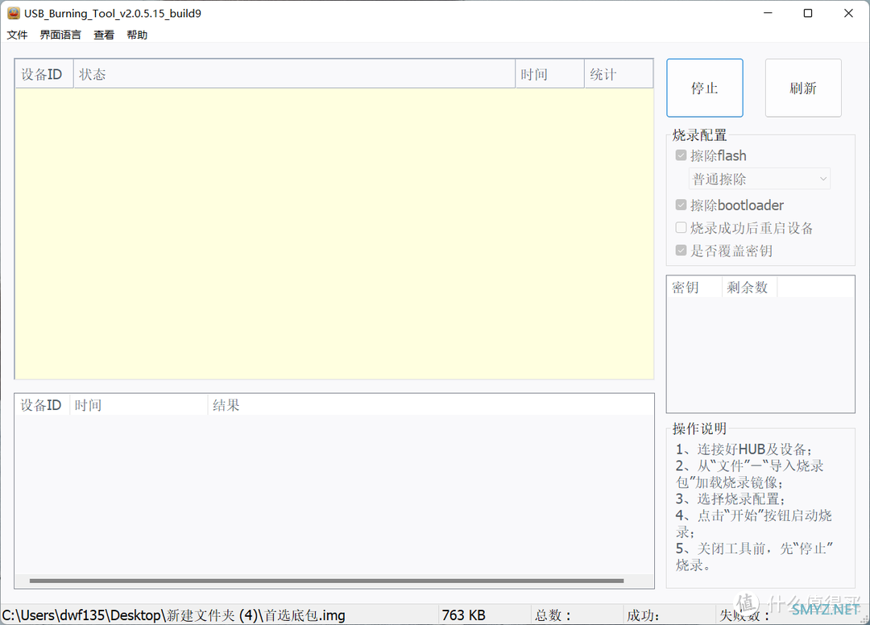Open the 普通擦除 erase mode dropdown

click(x=760, y=179)
